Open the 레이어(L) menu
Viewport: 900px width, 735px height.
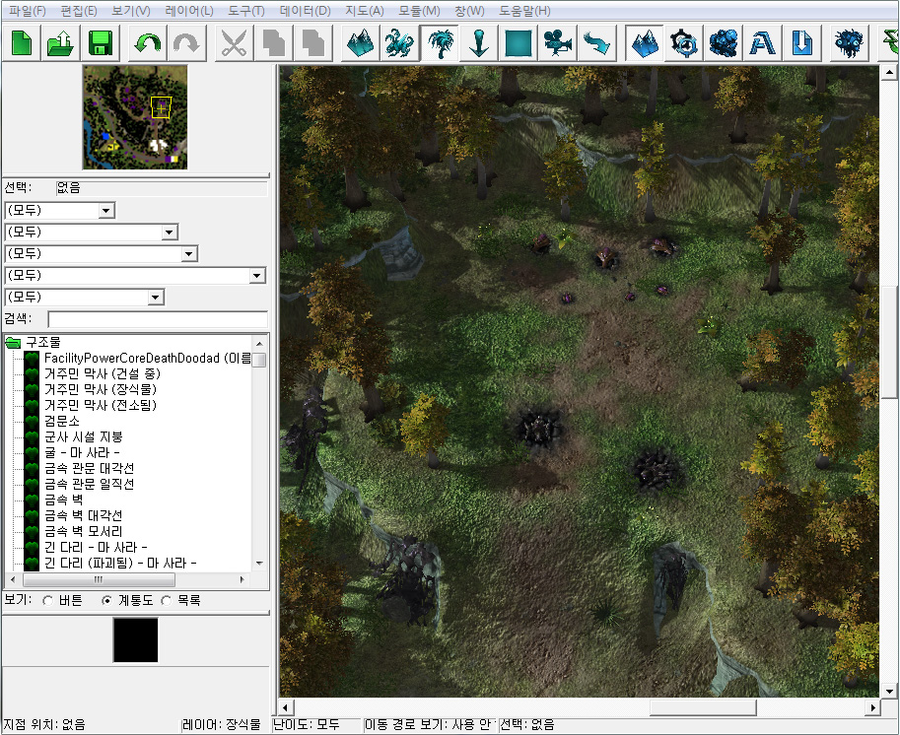189,11
